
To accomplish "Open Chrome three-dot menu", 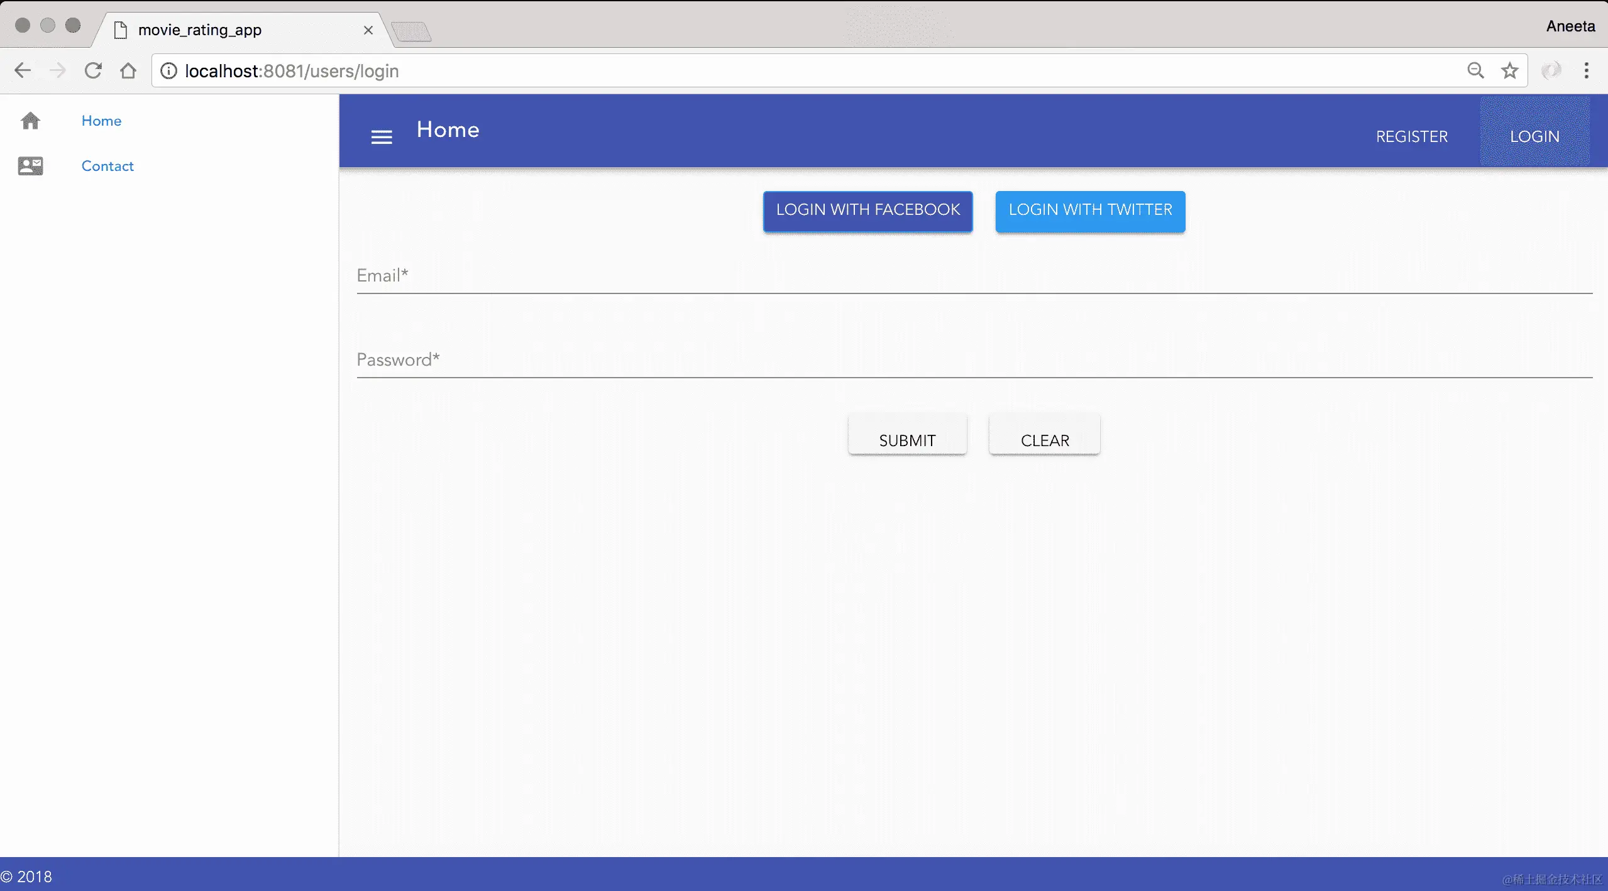I will [x=1587, y=70].
